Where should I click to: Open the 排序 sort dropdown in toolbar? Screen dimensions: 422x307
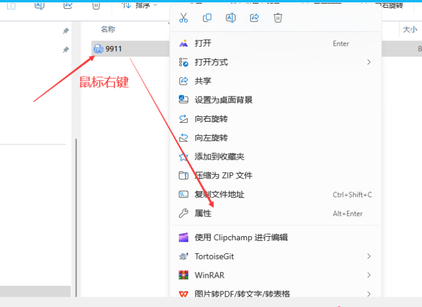141,5
